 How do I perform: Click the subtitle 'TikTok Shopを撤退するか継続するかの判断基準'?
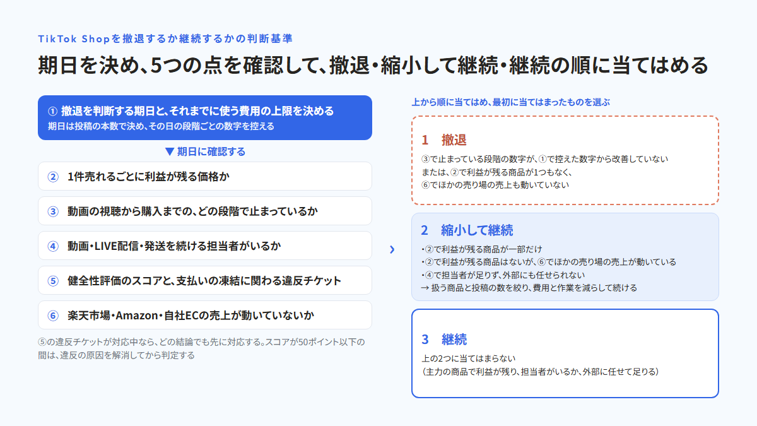coord(165,38)
